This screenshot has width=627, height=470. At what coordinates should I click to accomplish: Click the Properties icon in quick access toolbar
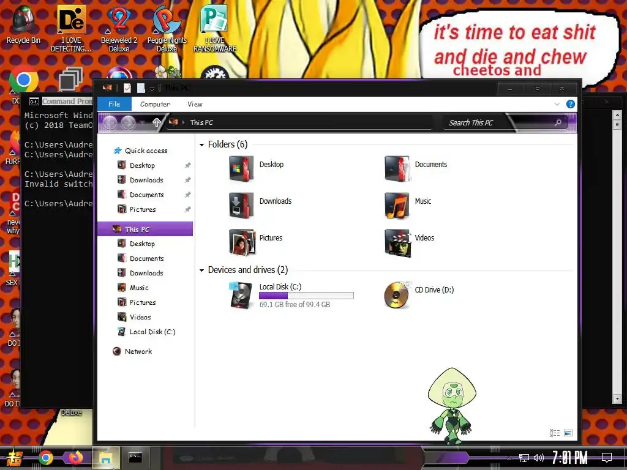[127, 88]
